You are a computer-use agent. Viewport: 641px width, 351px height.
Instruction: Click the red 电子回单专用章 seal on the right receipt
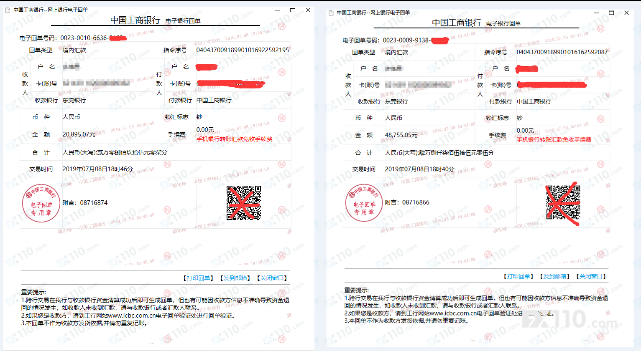(x=364, y=203)
